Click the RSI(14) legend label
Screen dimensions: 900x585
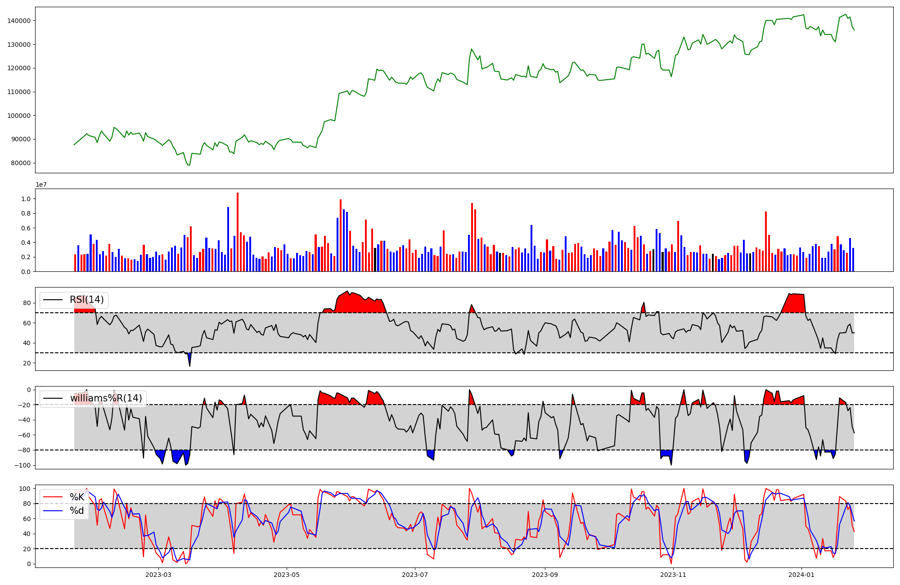[x=86, y=300]
